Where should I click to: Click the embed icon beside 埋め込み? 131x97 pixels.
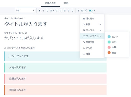[84, 19]
